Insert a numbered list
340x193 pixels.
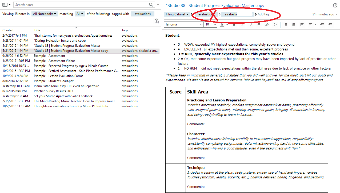(x=294, y=25)
